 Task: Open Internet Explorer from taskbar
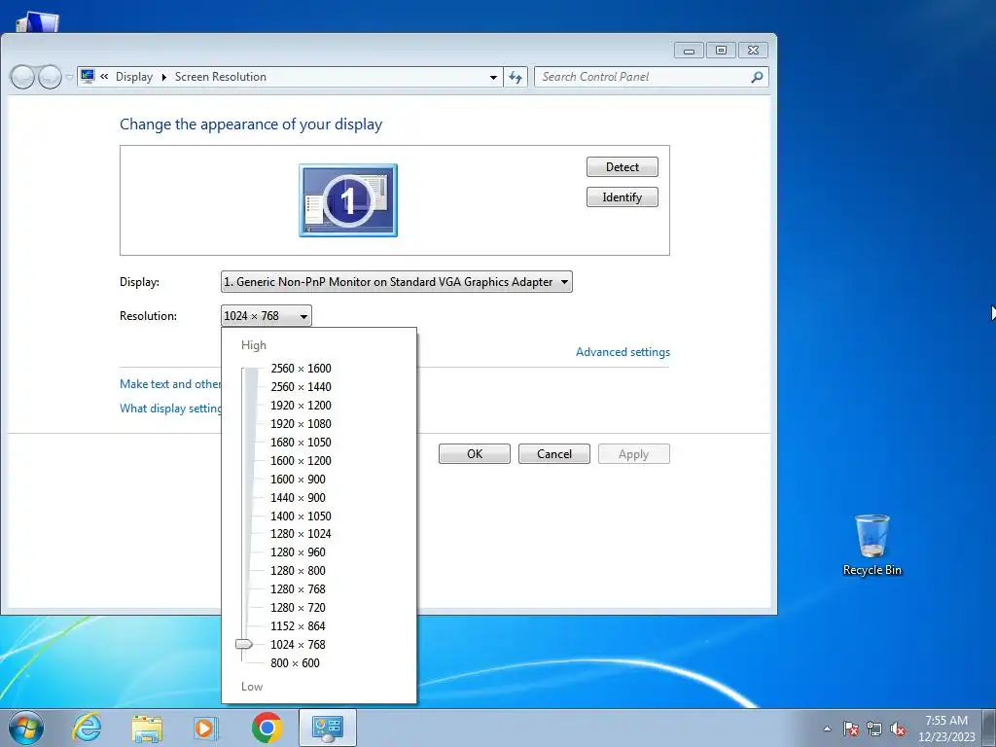[87, 728]
